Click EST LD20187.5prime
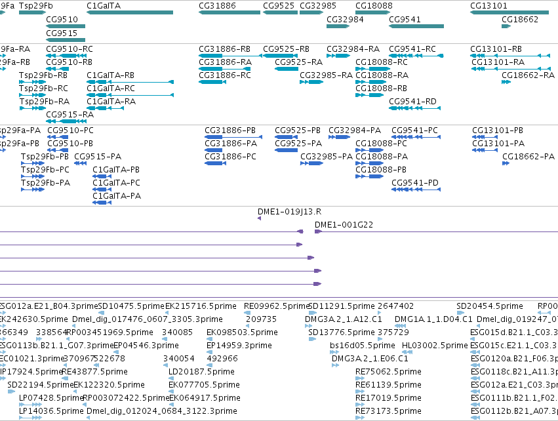The height and width of the screenshot is (421, 558). click(201, 372)
